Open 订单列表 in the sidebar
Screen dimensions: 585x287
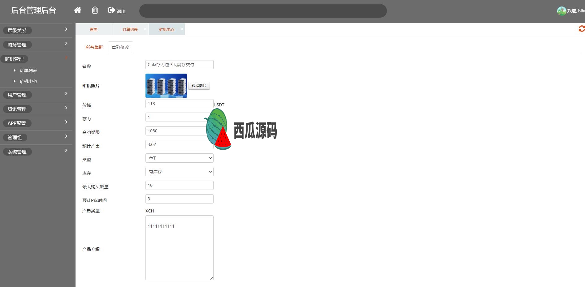(x=28, y=71)
